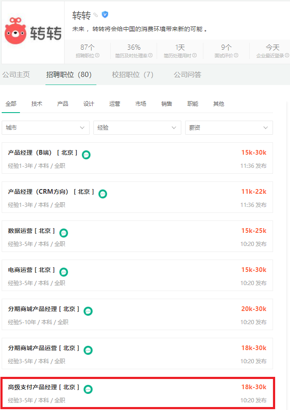Open the 经验 filter dropdown
The width and height of the screenshot is (290, 410).
[x=137, y=127]
